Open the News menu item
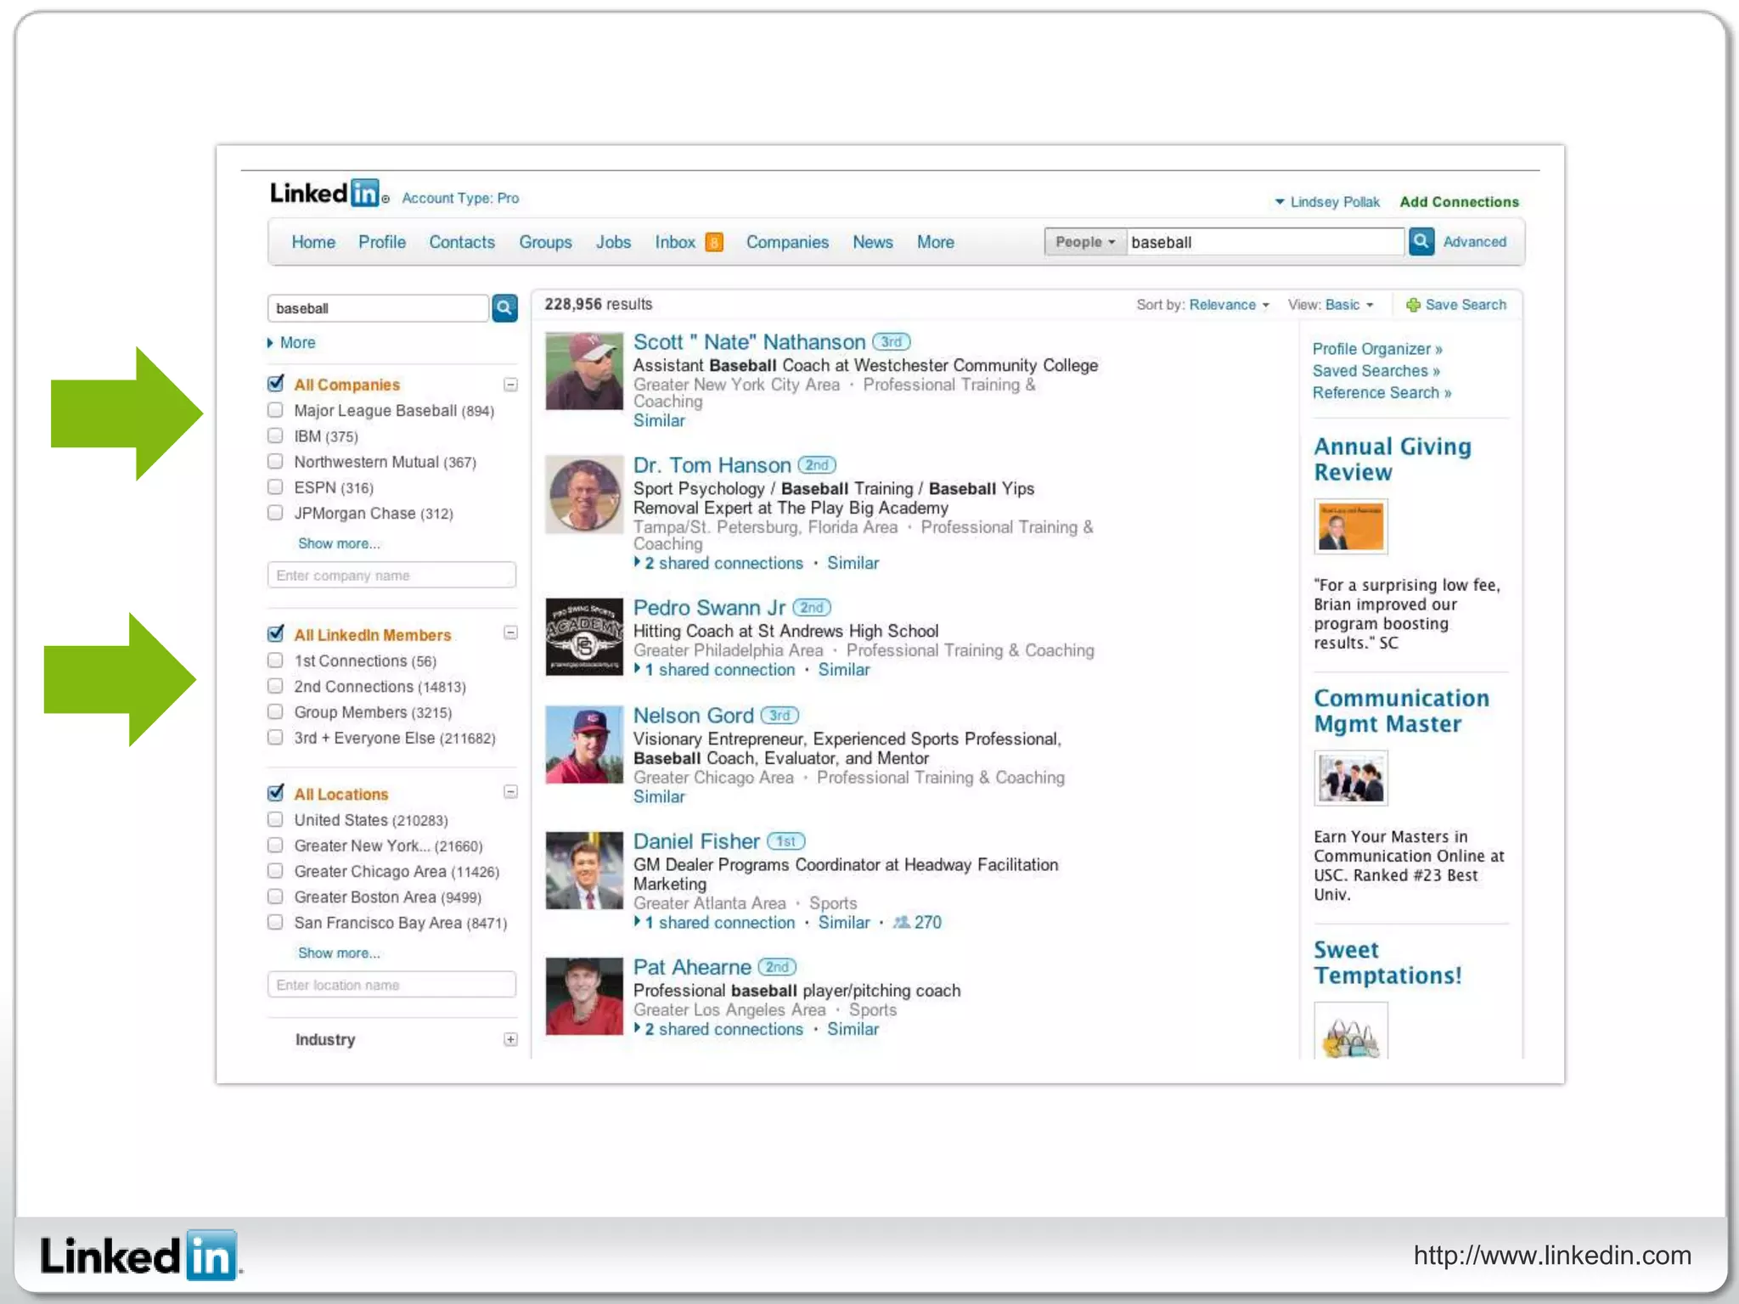The image size is (1739, 1304). 873,242
